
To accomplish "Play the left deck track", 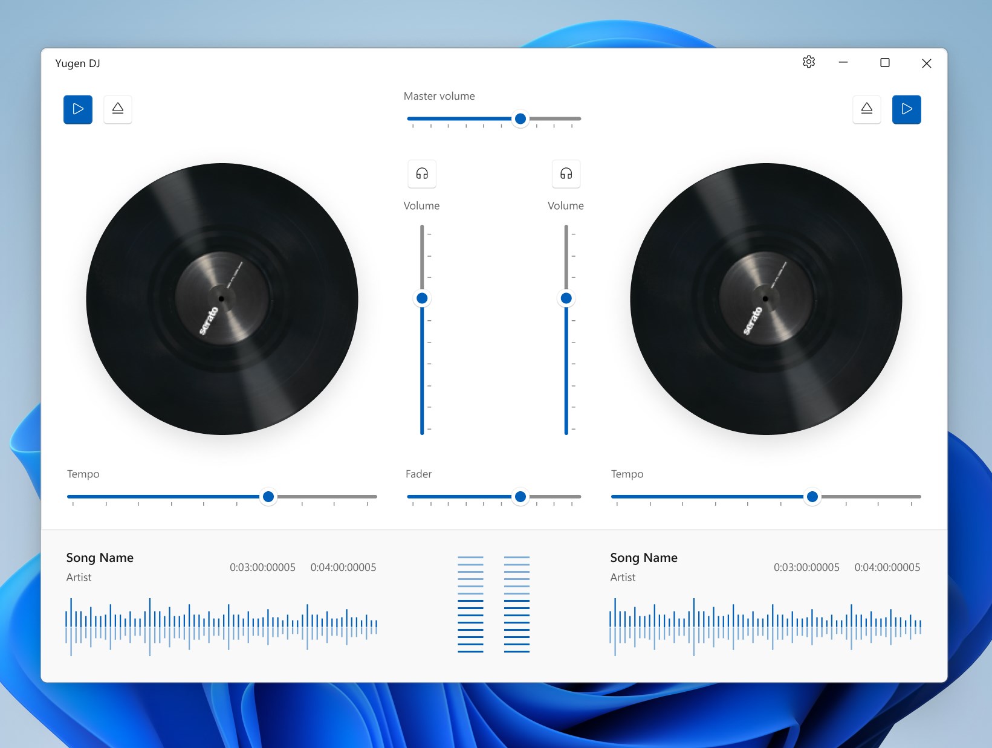I will pyautogui.click(x=78, y=109).
